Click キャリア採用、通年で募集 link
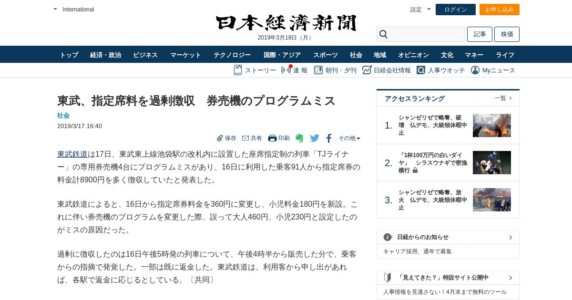This screenshot has height=300, width=572. click(x=418, y=251)
